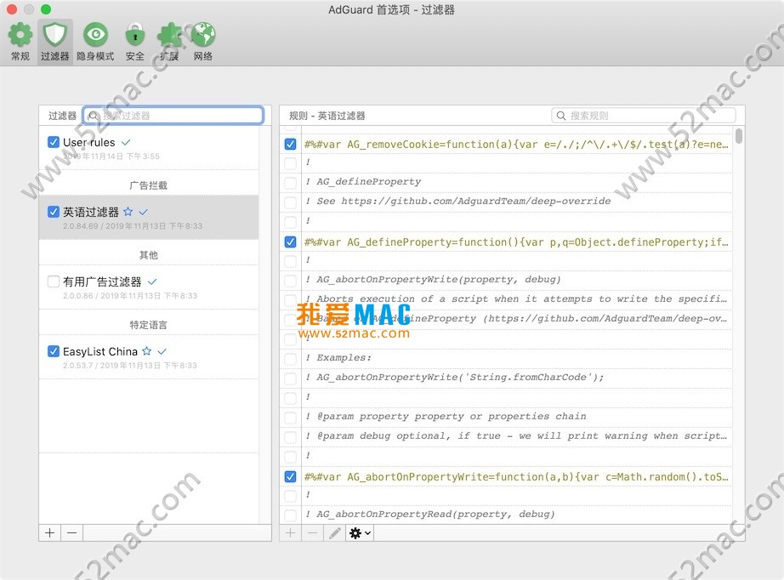Click the plus button under the rules list
This screenshot has width=784, height=580.
(x=290, y=533)
